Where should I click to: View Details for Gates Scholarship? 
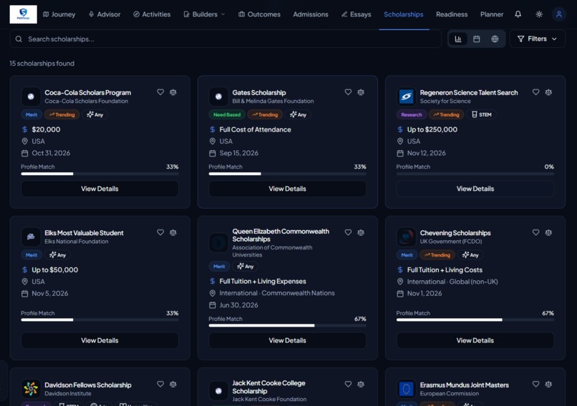(x=287, y=189)
